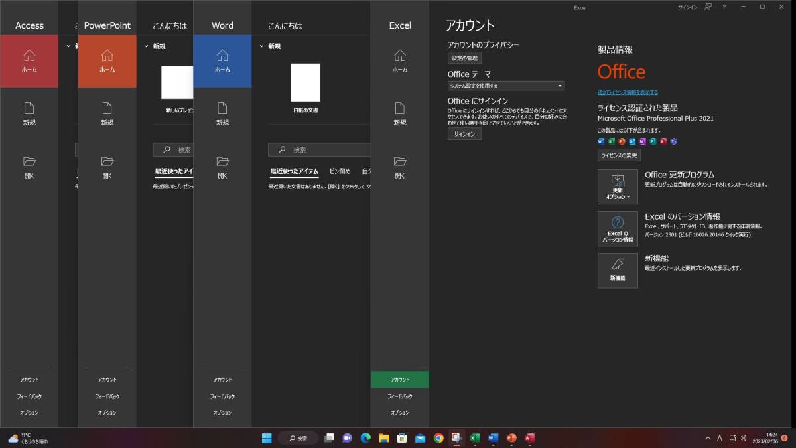This screenshot has height=448, width=796.
Task: Select 最近使ったアイテム tab in PowerPoint
Action: click(x=174, y=171)
